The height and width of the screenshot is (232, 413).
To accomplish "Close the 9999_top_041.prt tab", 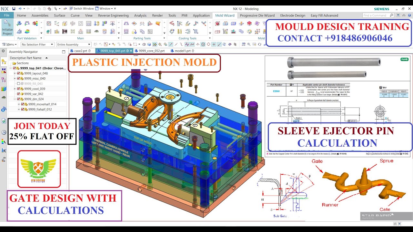I will [131, 51].
